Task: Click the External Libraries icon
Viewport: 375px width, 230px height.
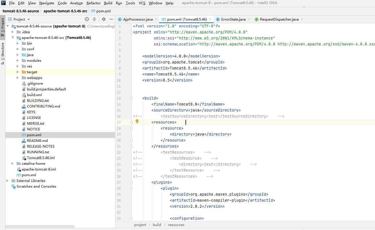Action: [13, 181]
